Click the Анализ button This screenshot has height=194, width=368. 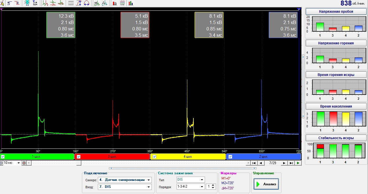pos(266,184)
